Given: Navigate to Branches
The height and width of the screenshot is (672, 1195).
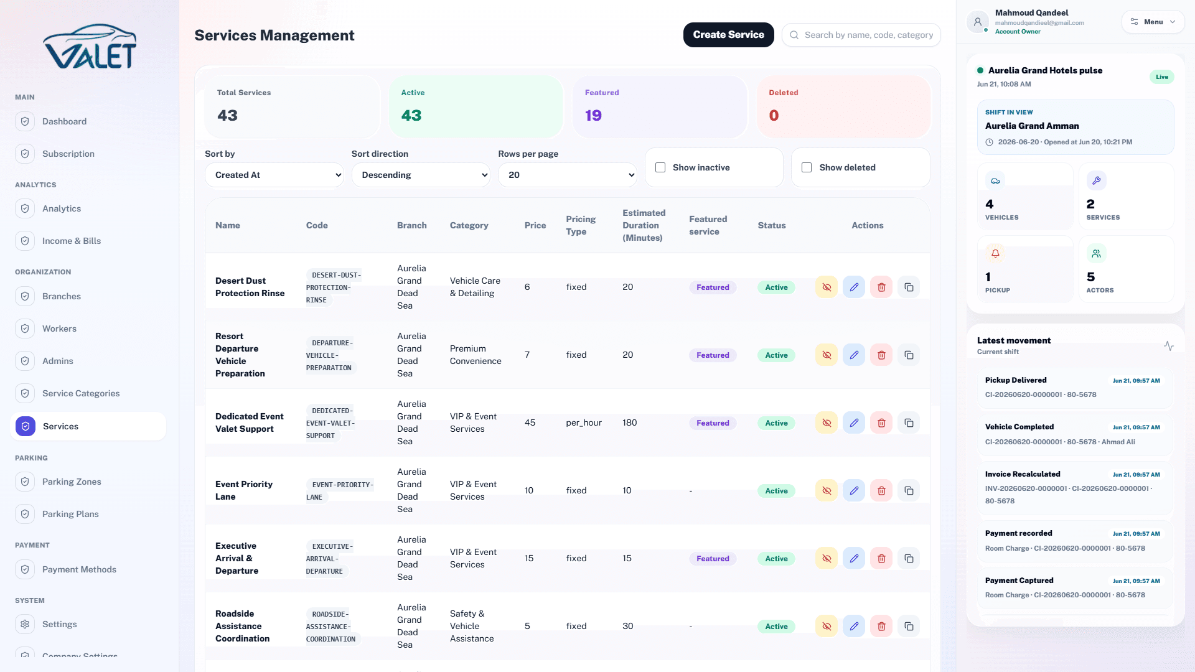Looking at the screenshot, I should [x=88, y=296].
